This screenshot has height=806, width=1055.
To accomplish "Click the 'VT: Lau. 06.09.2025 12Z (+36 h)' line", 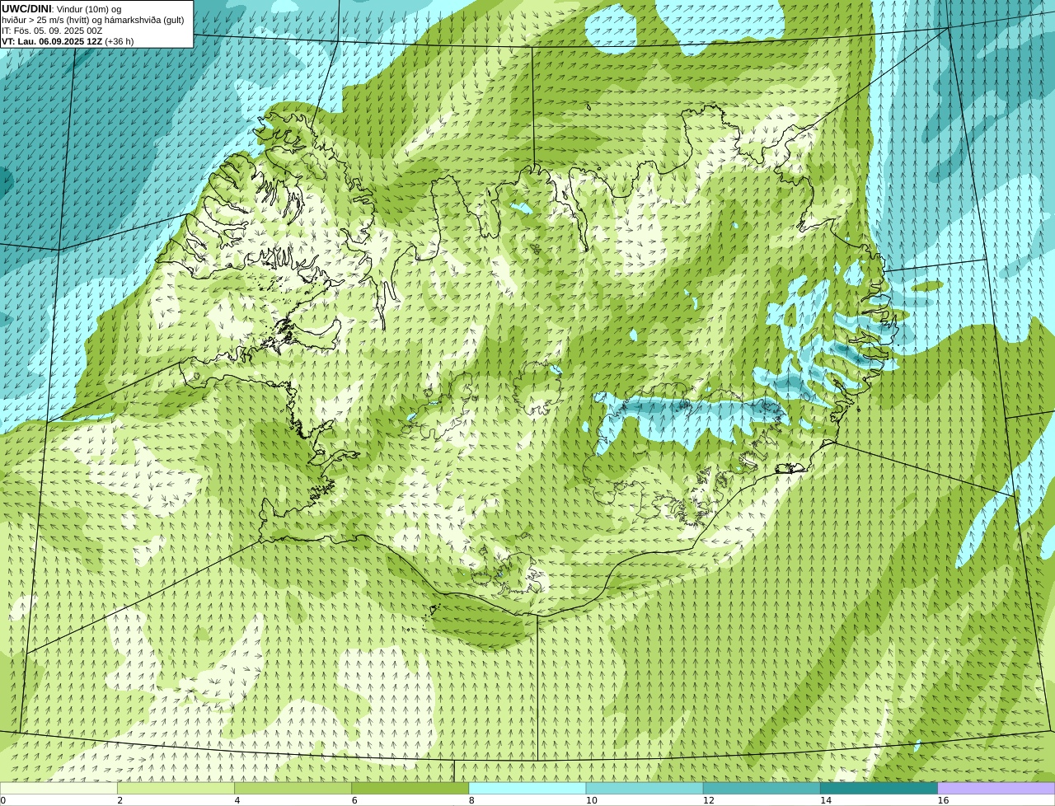I will [x=68, y=41].
